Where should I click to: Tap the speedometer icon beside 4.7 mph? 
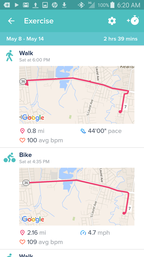[83, 233]
